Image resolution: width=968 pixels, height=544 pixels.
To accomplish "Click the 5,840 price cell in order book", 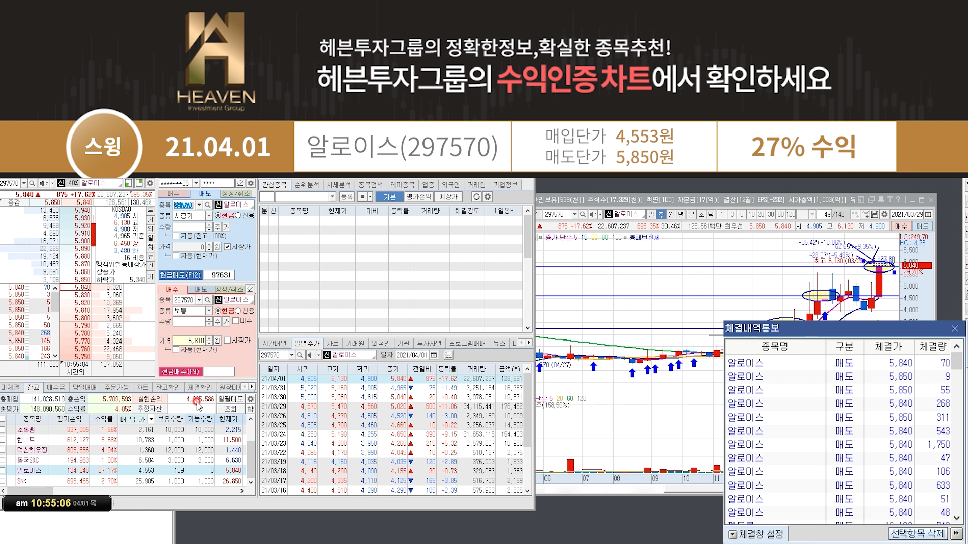I will pyautogui.click(x=76, y=287).
